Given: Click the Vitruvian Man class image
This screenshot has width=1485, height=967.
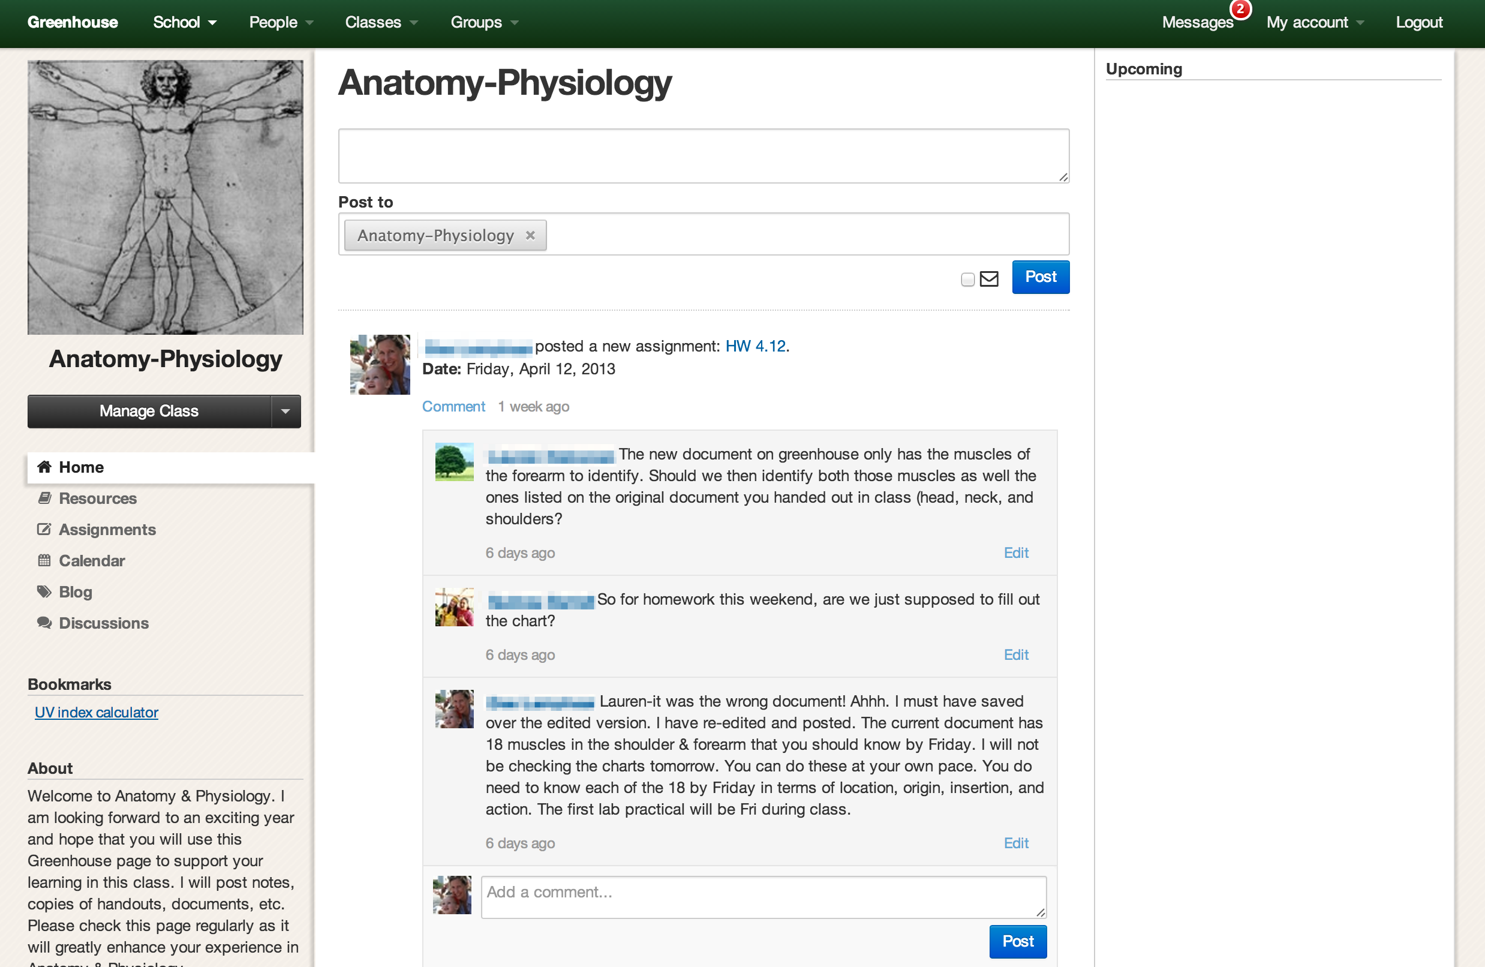Looking at the screenshot, I should [x=166, y=197].
